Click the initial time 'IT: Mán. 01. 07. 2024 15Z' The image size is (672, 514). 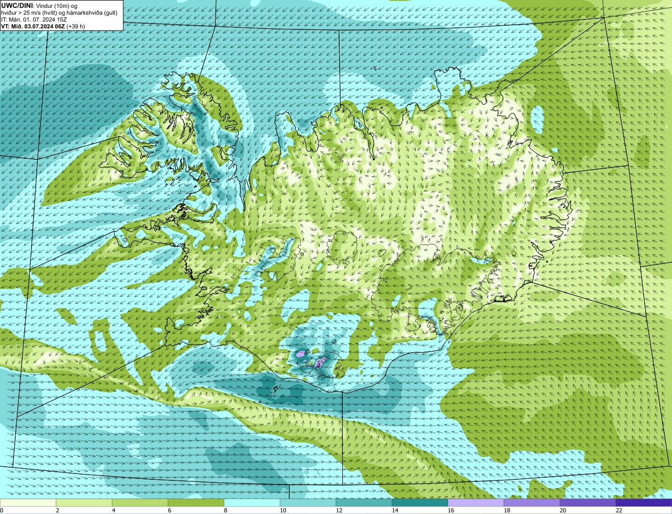[x=34, y=19]
